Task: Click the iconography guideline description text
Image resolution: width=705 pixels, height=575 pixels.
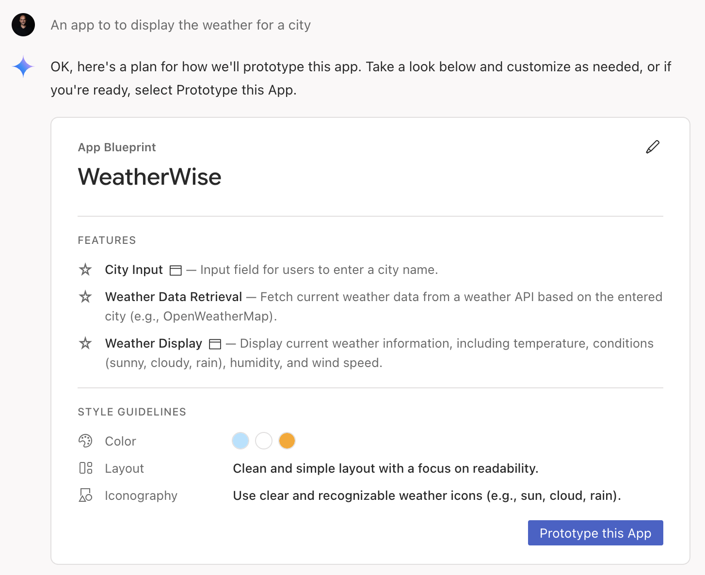Action: tap(427, 495)
